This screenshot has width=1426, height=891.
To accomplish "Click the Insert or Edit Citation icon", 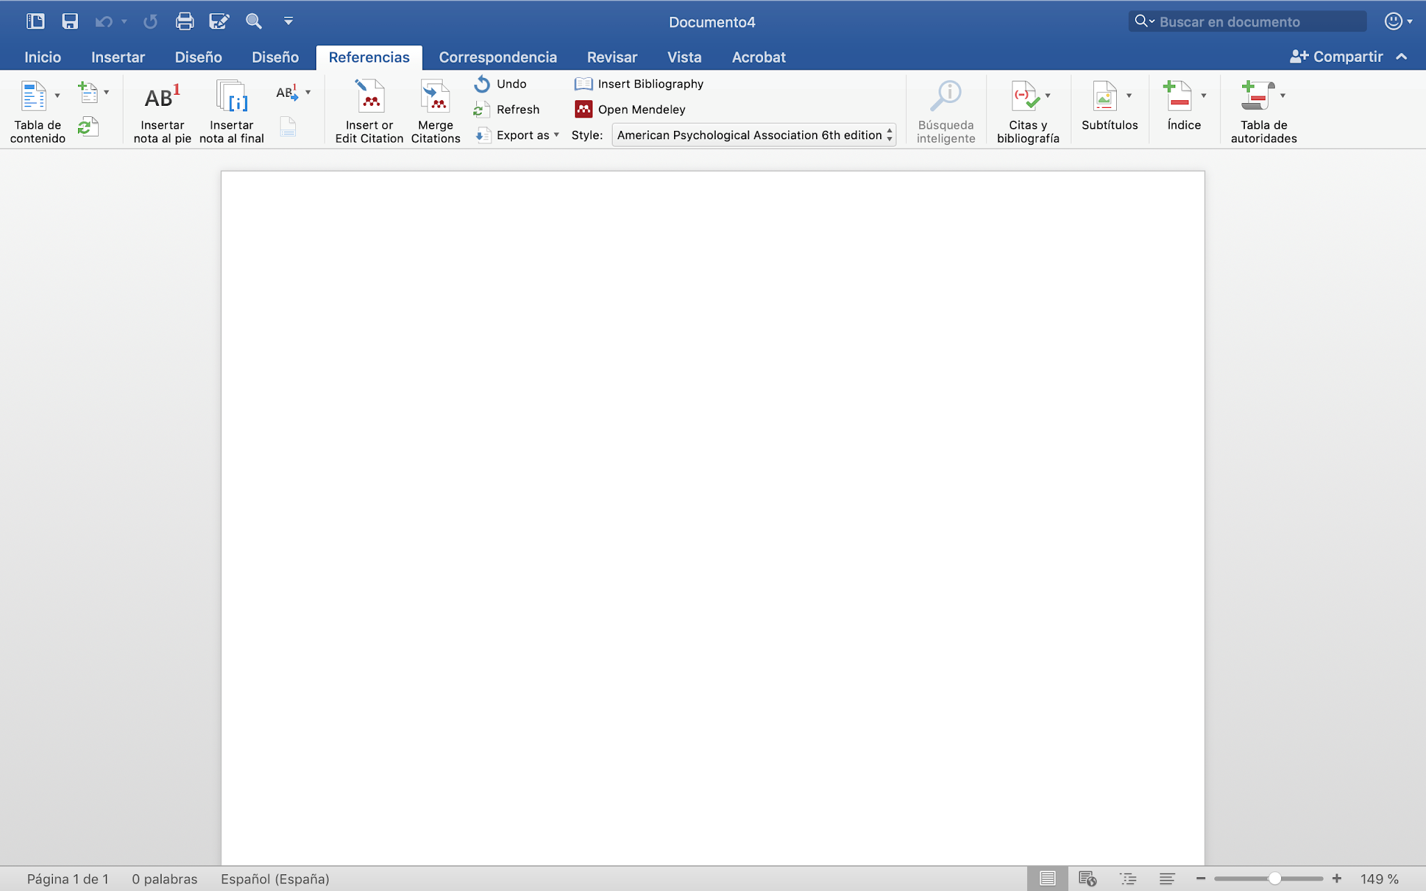I will click(x=370, y=97).
